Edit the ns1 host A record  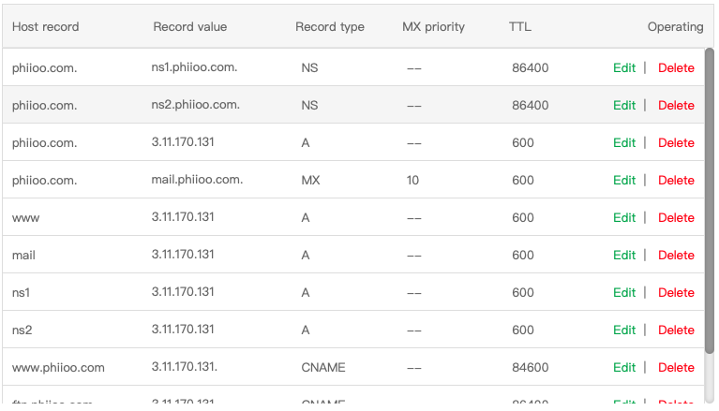click(x=623, y=292)
